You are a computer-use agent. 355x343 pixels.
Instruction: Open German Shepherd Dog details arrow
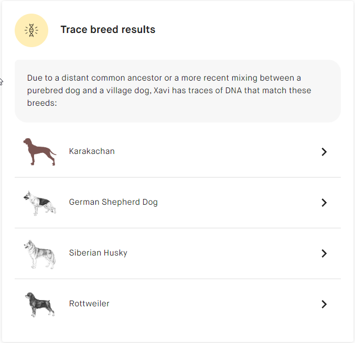click(324, 203)
